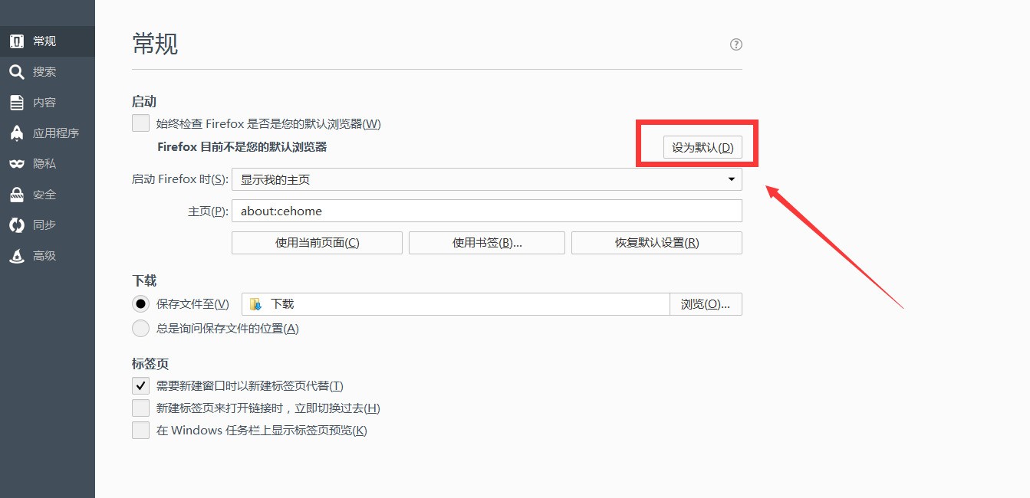The height and width of the screenshot is (498, 1030).
Task: Open the 高级 advanced settings panel
Action: [48, 256]
